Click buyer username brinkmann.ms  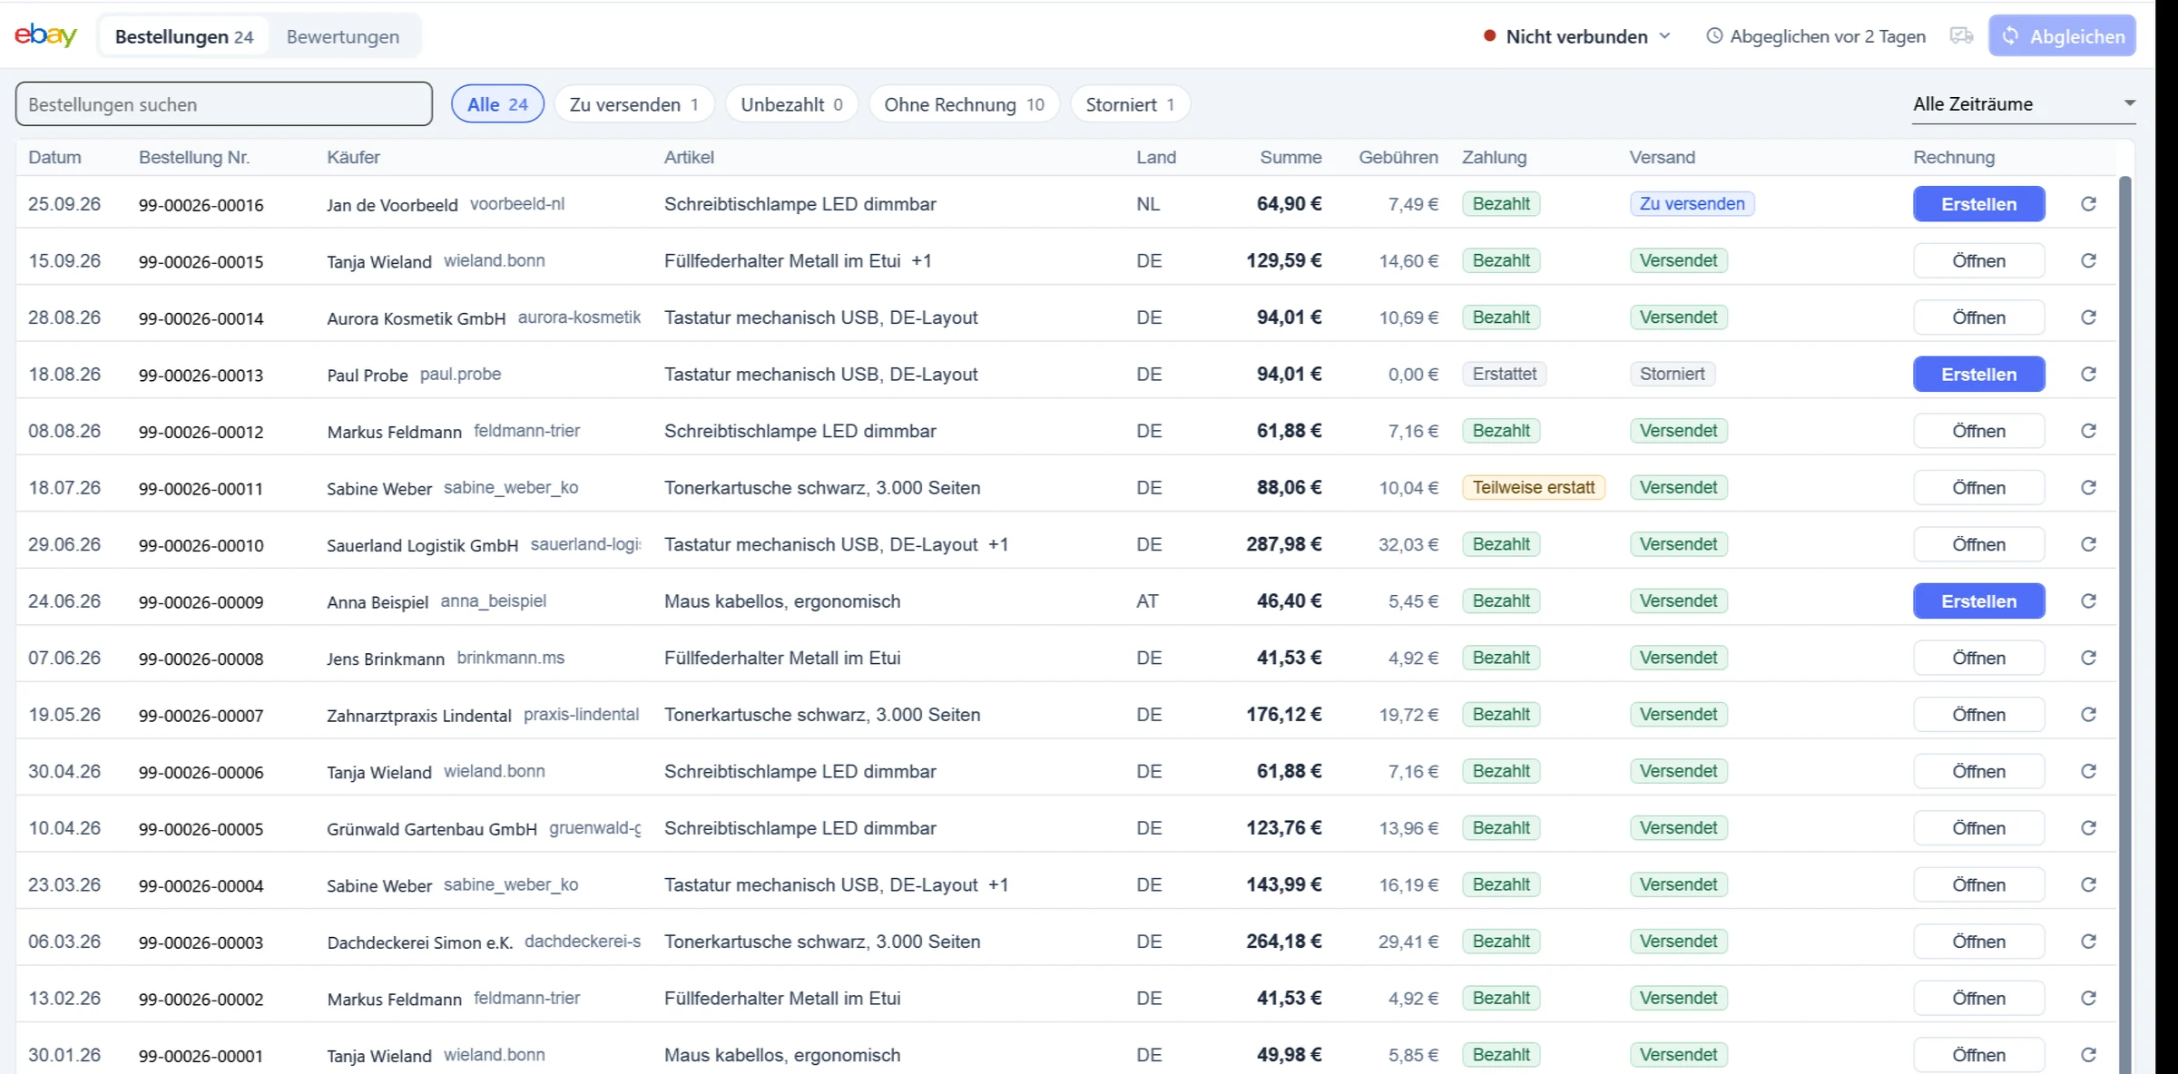tap(510, 658)
